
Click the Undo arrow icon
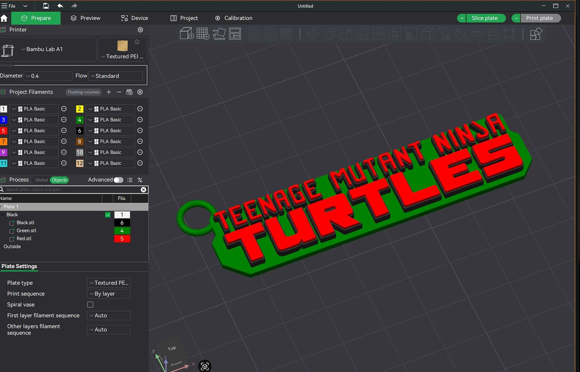coord(60,6)
